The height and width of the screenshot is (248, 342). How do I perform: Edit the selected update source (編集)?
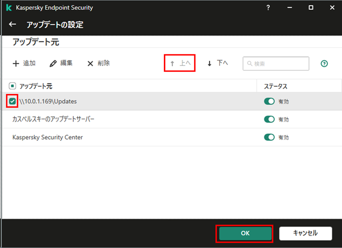(x=61, y=64)
